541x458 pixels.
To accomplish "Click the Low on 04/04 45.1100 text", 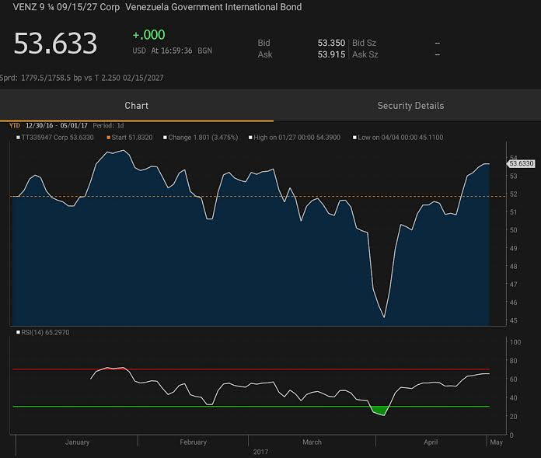I will 400,138.
